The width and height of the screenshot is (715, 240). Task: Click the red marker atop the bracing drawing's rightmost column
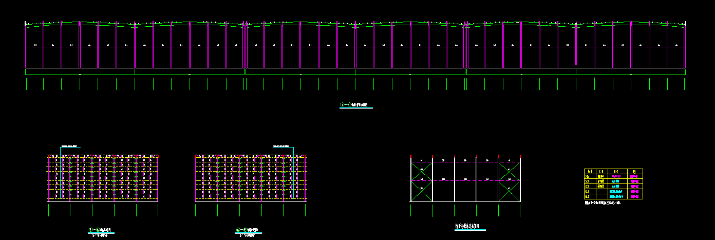(x=520, y=156)
